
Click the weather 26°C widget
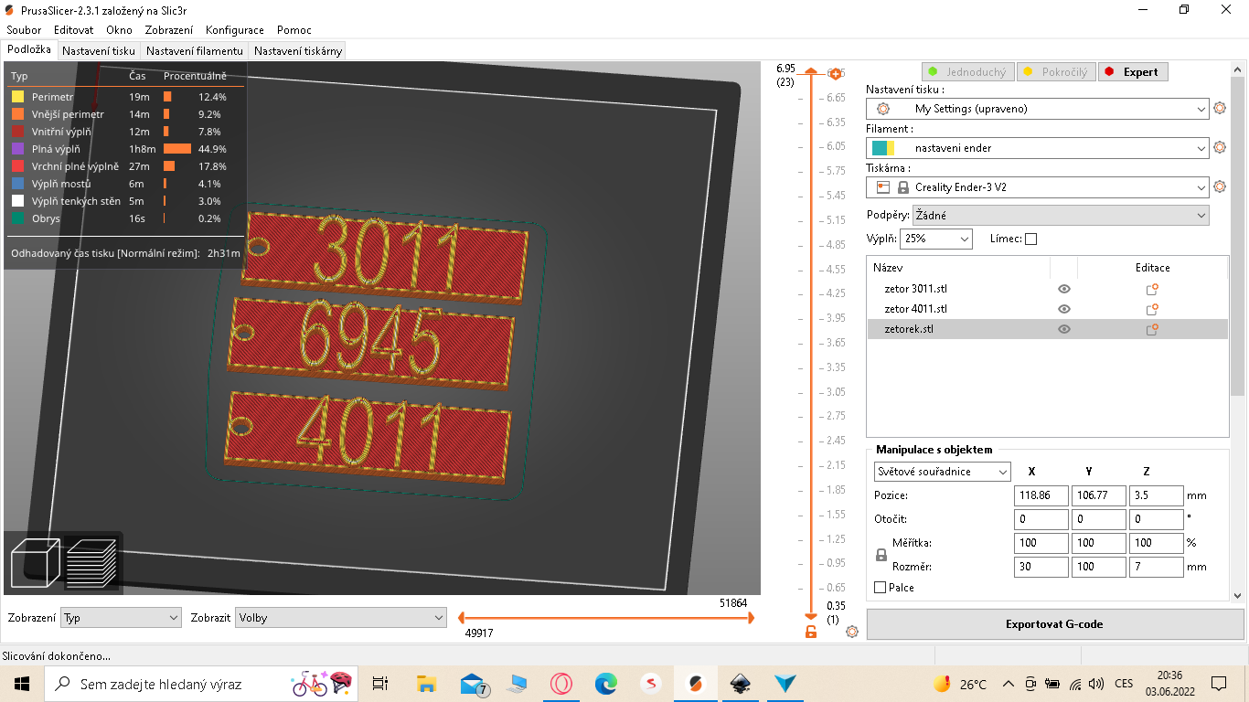pyautogui.click(x=960, y=684)
